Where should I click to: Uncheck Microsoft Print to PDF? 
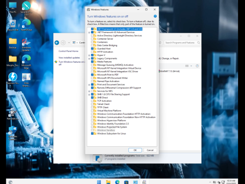92,75
